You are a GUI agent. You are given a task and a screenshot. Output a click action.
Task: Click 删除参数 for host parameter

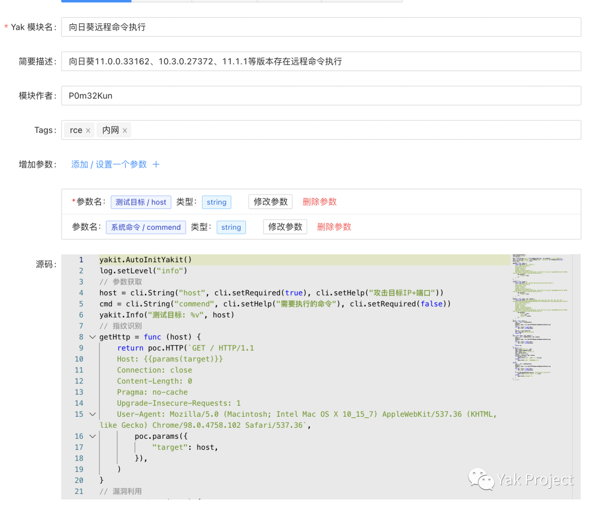coord(319,202)
